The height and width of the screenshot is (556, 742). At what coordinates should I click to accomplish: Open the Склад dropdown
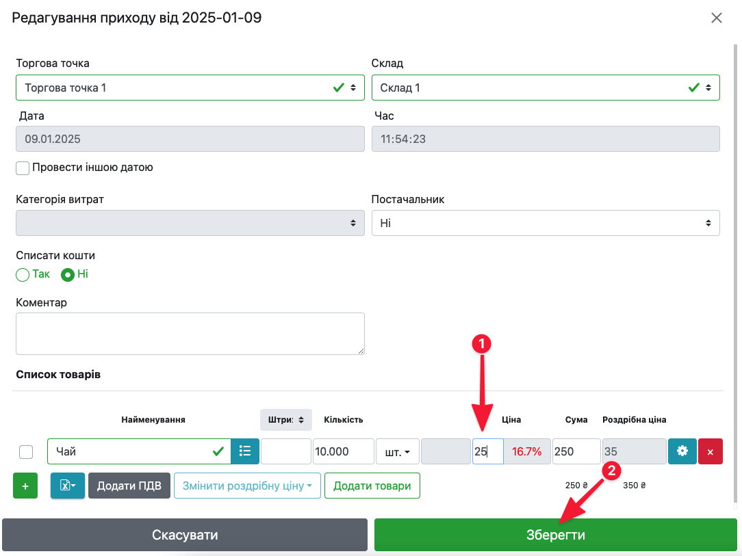[x=545, y=88]
